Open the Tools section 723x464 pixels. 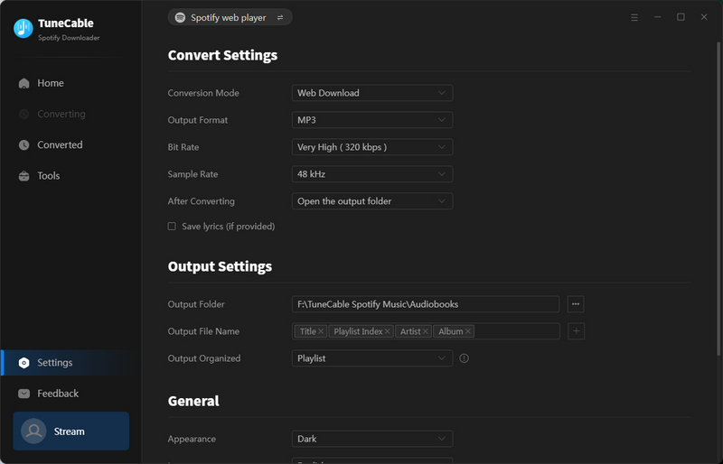pos(49,176)
